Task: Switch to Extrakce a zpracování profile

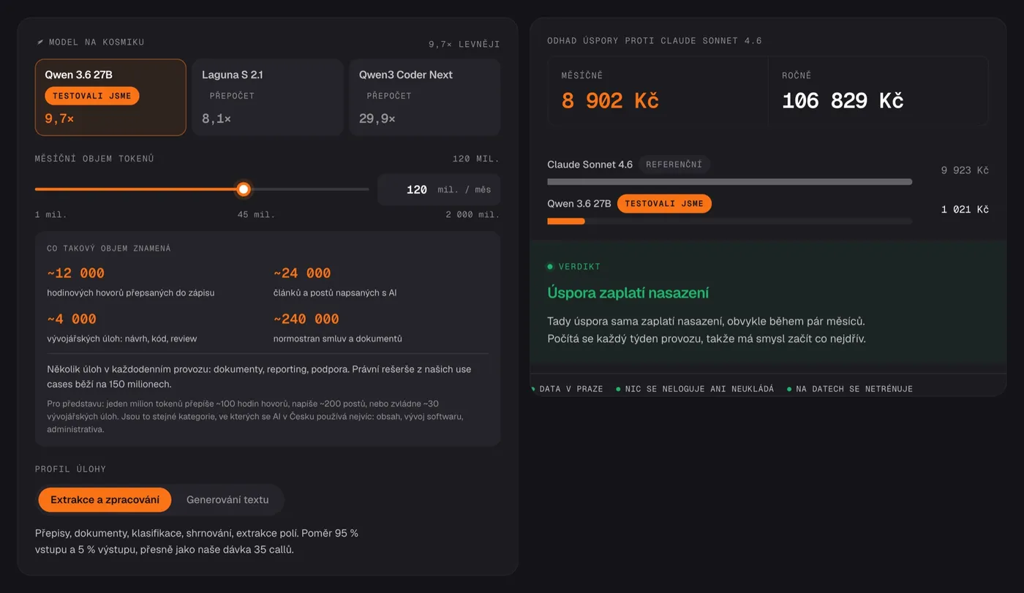Action: click(x=105, y=500)
